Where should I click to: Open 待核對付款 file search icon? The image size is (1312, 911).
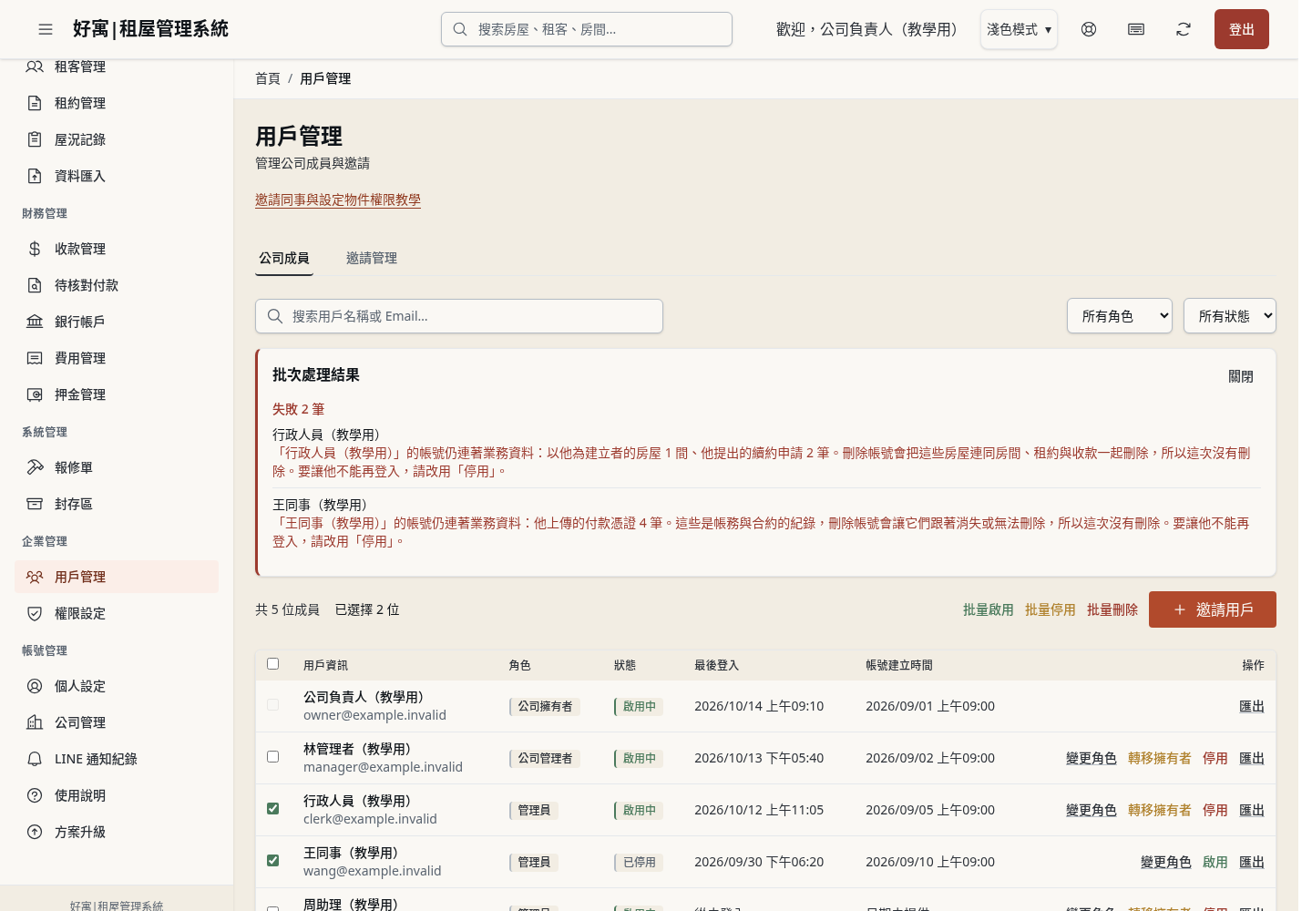point(35,285)
